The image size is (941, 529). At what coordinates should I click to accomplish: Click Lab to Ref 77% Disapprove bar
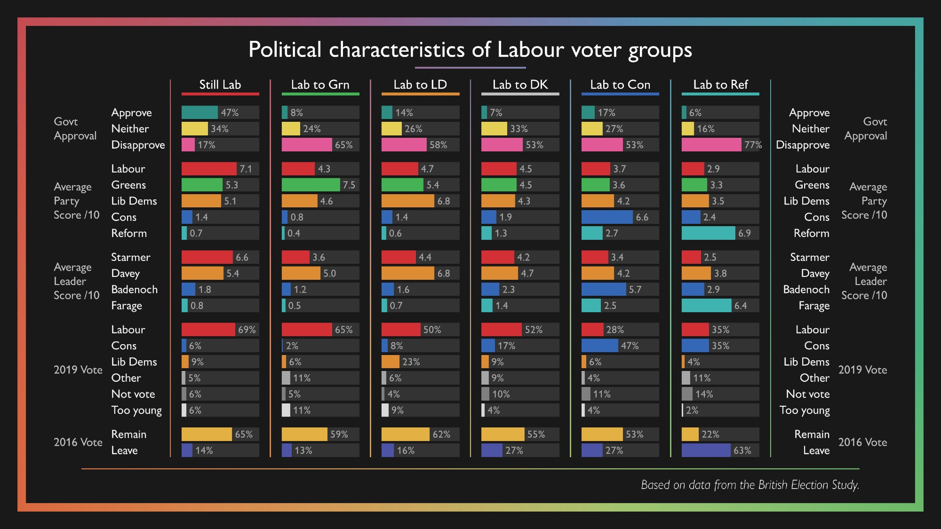(x=711, y=145)
